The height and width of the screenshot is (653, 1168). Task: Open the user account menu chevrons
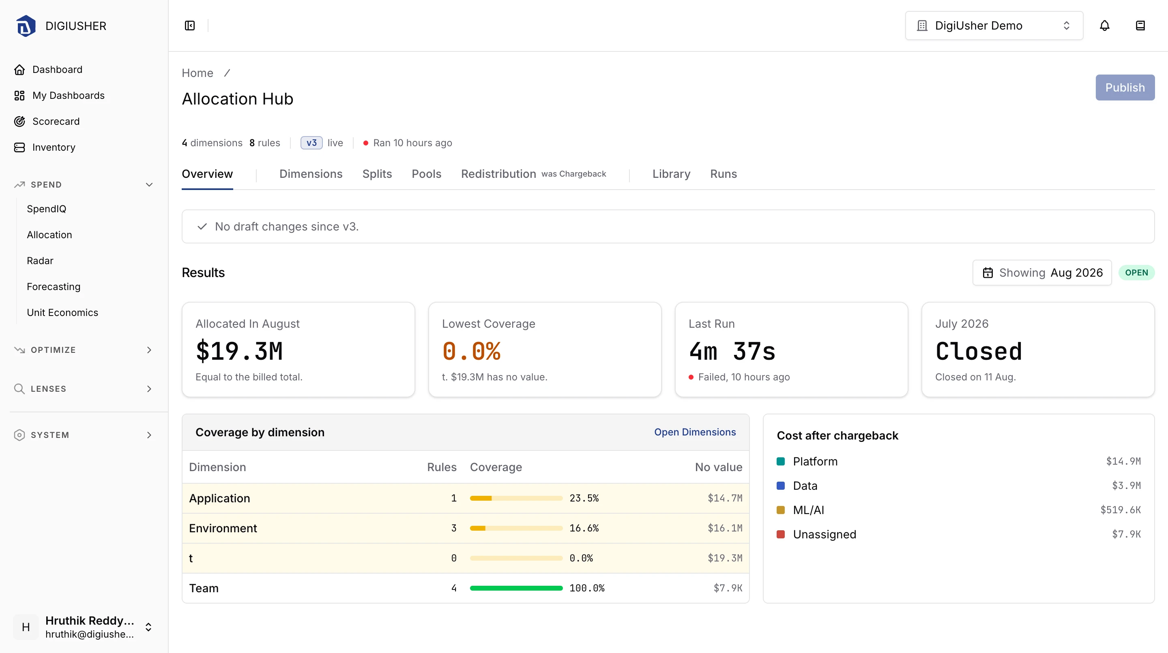click(x=148, y=627)
